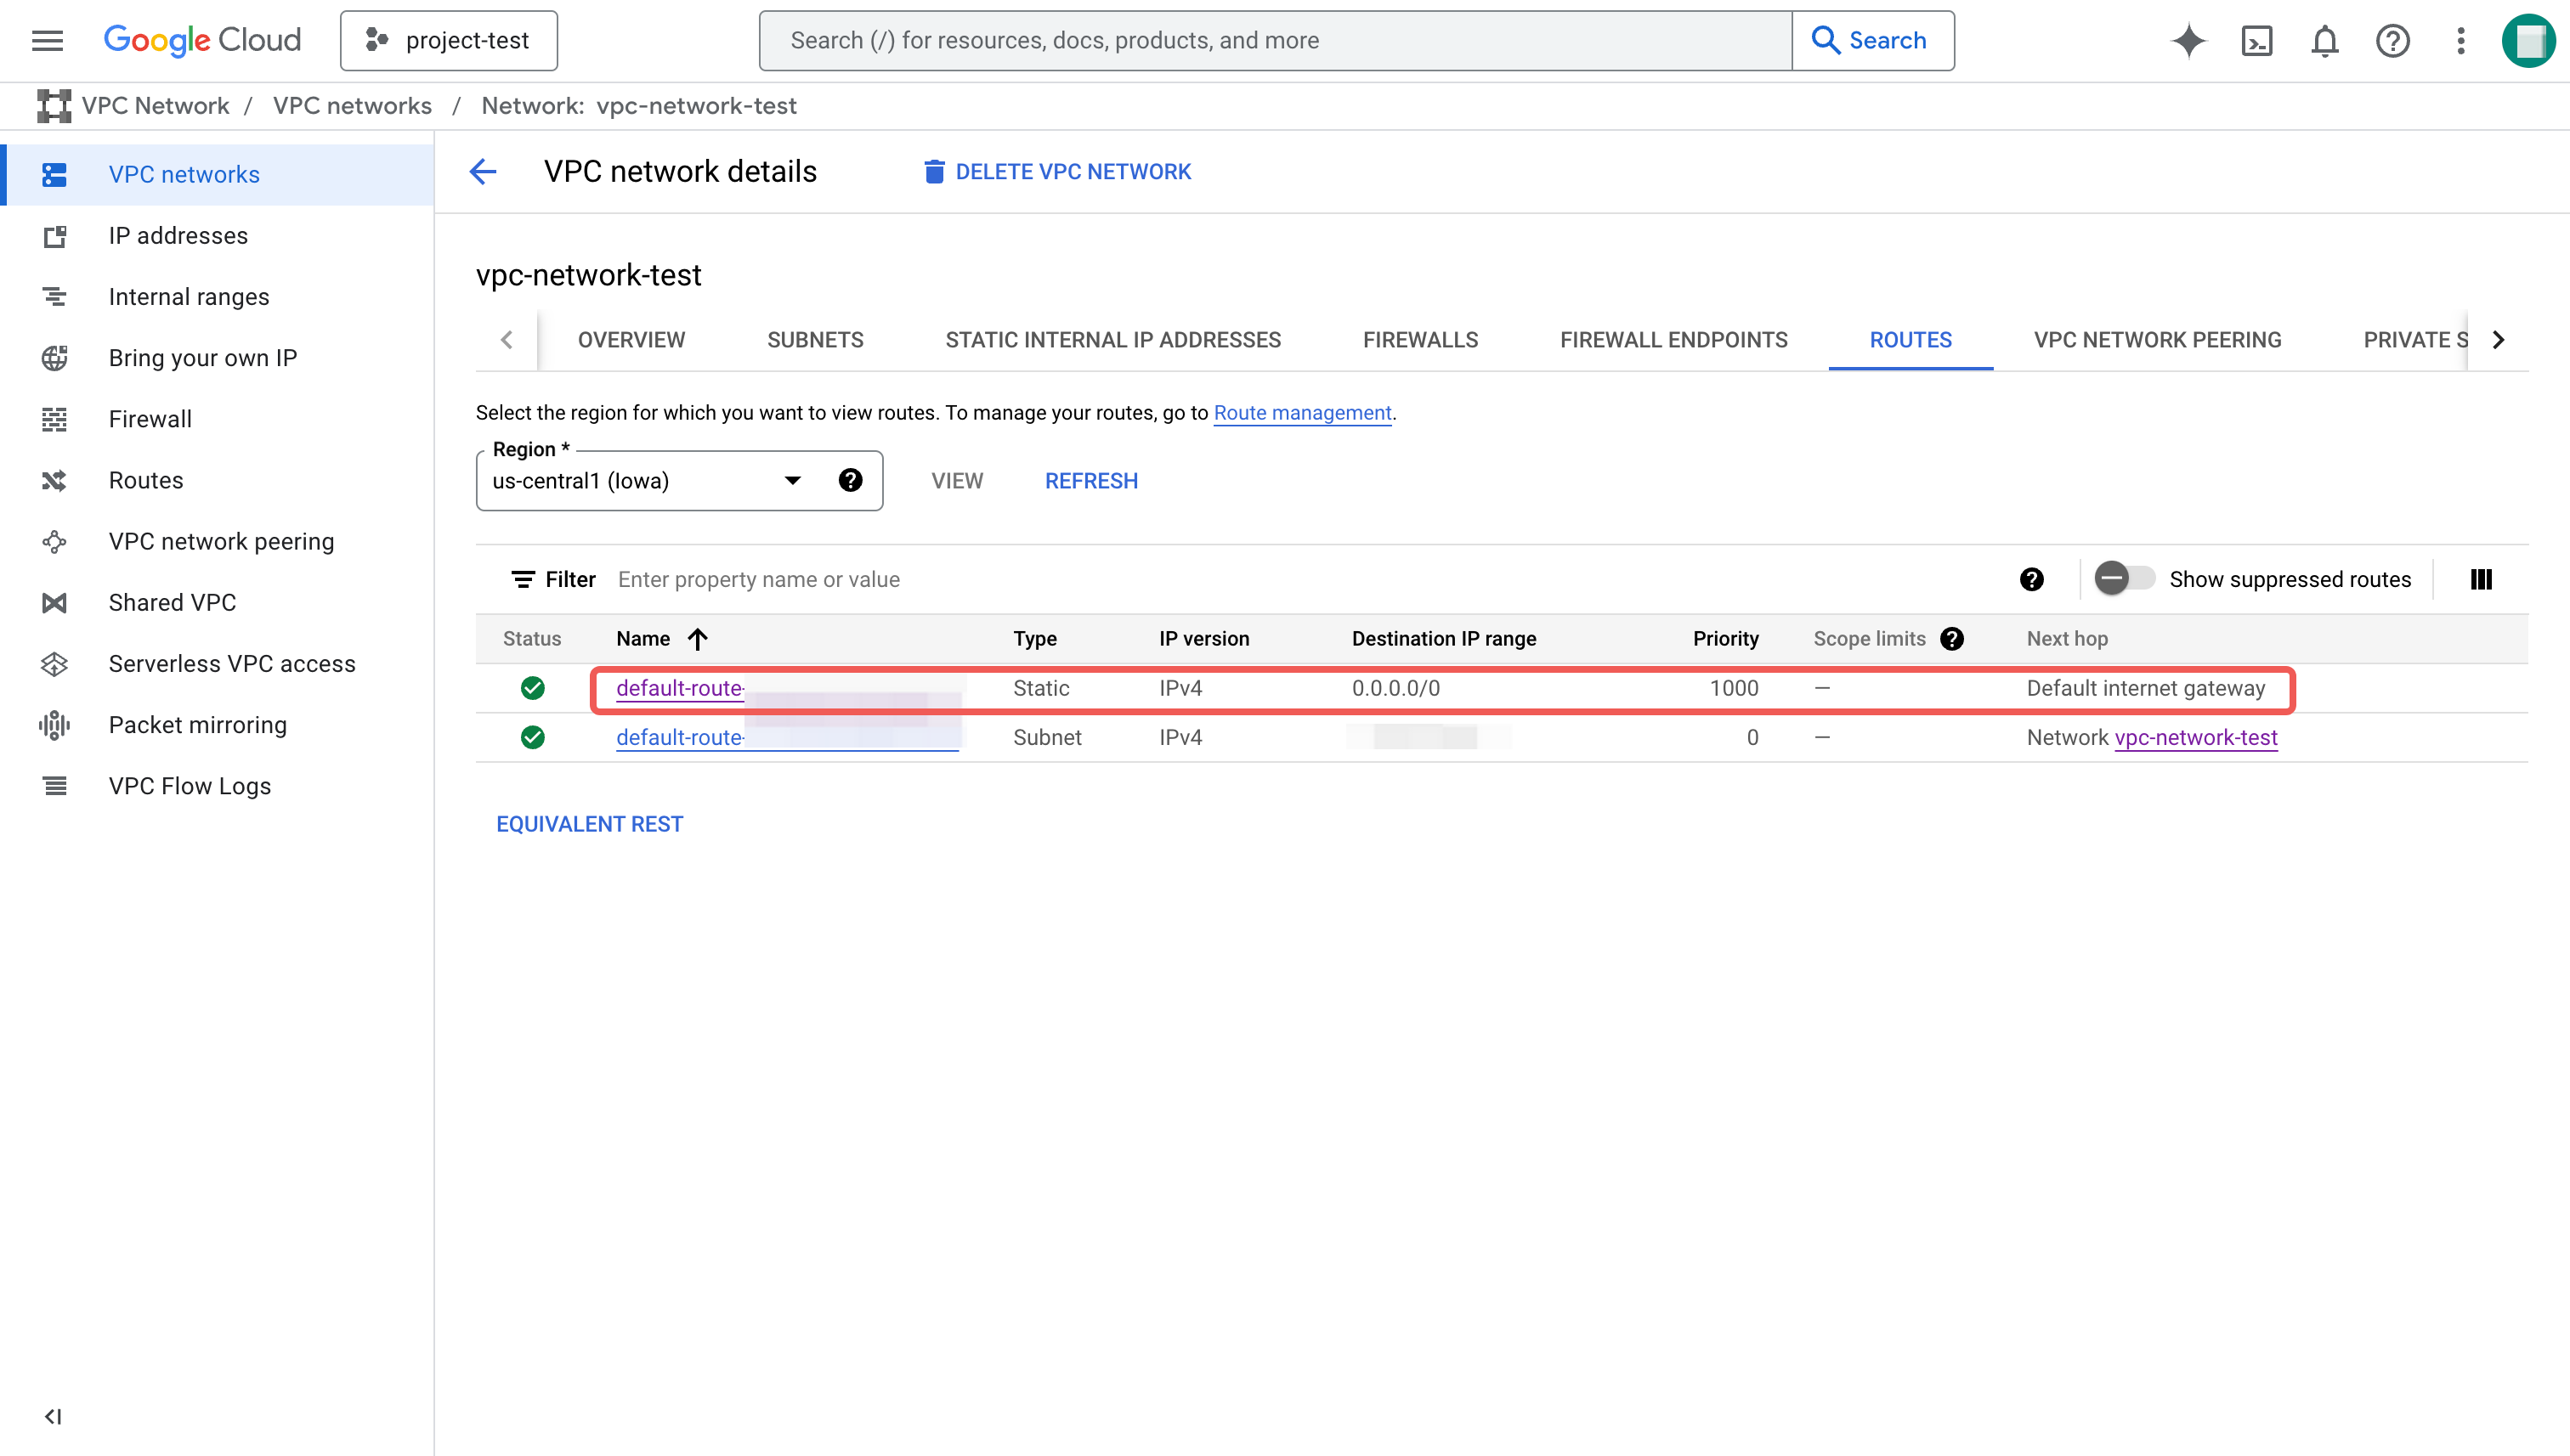Select Packet mirroring in sidebar
Image resolution: width=2570 pixels, height=1456 pixels.
pos(197,725)
